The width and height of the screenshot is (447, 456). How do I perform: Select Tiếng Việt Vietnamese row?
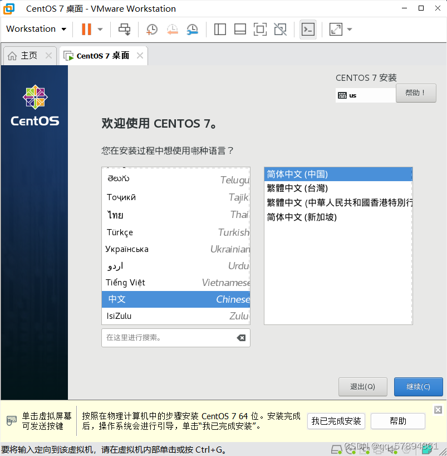(x=176, y=283)
